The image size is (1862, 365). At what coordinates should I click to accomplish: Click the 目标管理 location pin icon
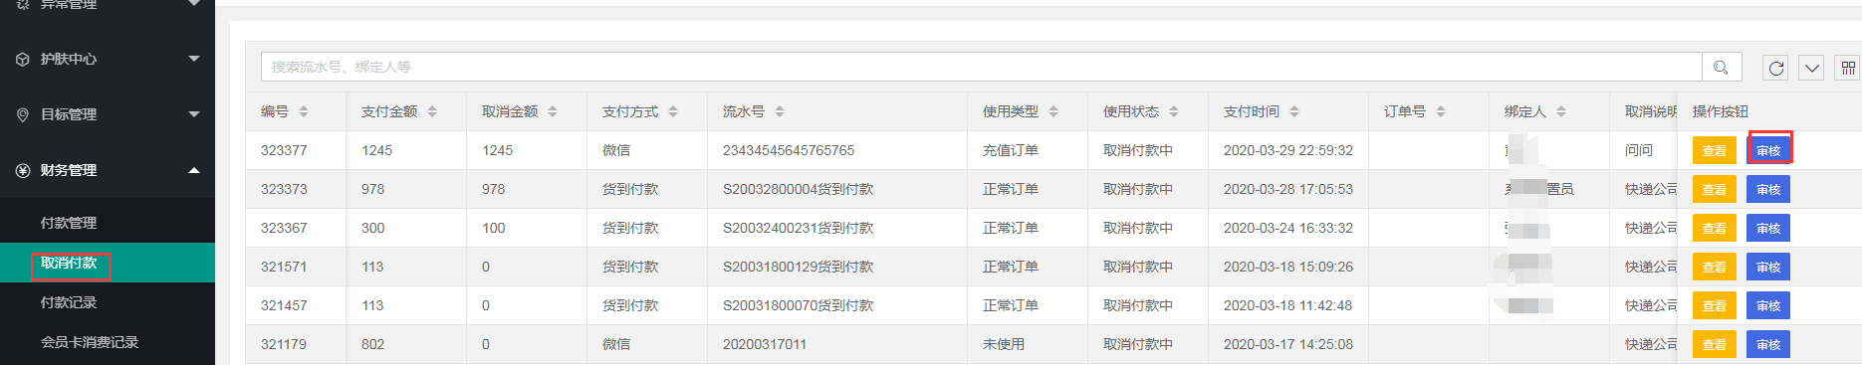click(x=23, y=114)
